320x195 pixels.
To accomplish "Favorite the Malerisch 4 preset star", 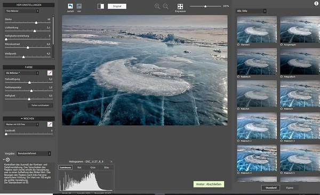I will click(238, 173).
